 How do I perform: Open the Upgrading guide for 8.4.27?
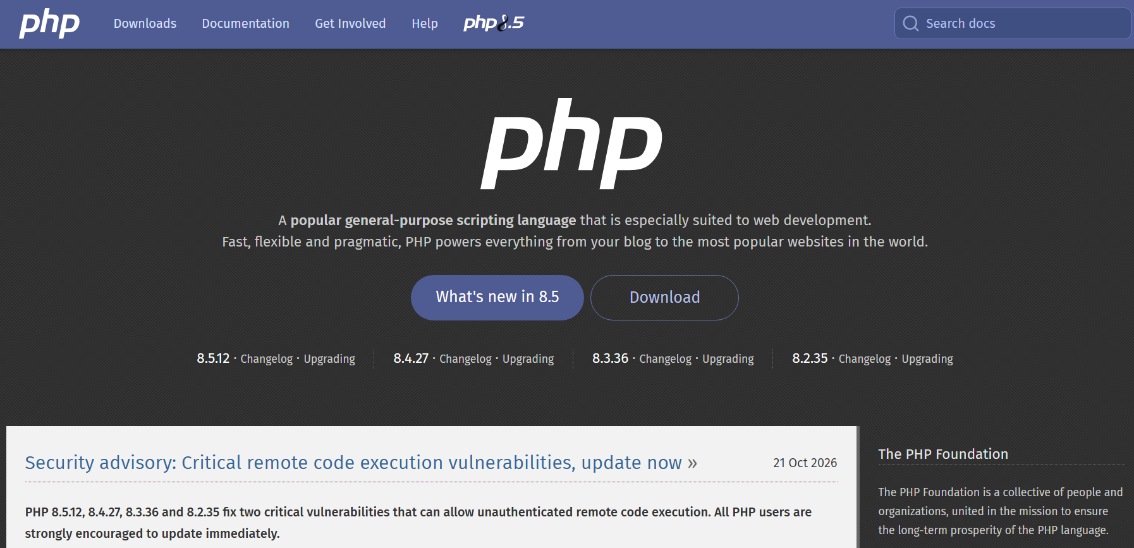[528, 359]
